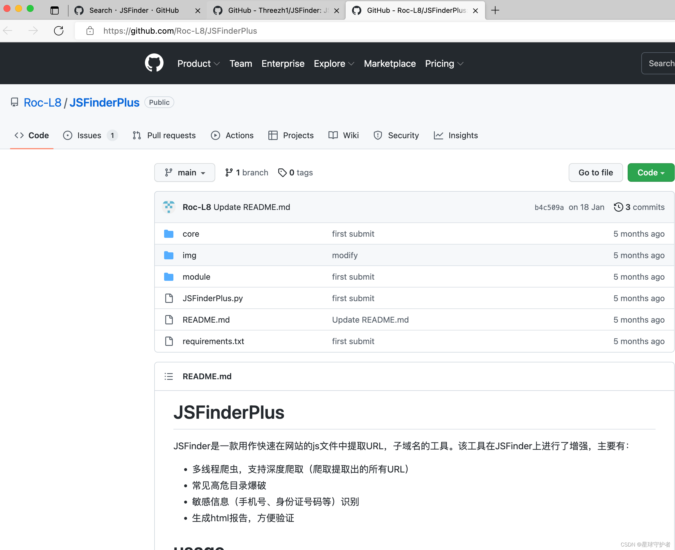Open the 1 branch link
The image size is (675, 550).
(247, 173)
